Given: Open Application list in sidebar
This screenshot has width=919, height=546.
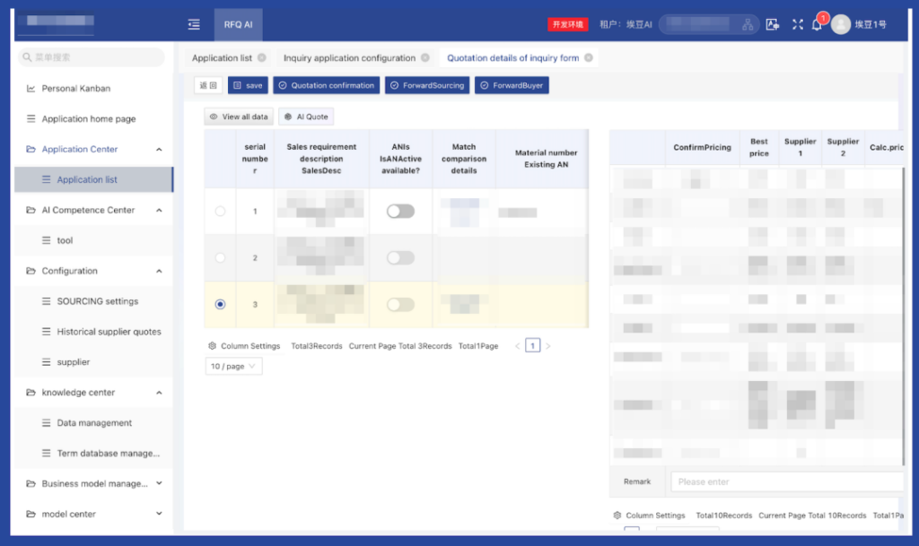Looking at the screenshot, I should coord(93,179).
